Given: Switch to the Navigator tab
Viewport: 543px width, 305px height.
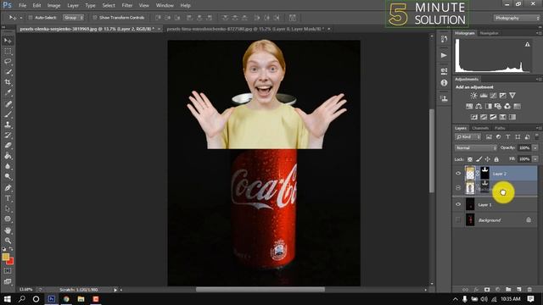Looking at the screenshot, I should [489, 33].
